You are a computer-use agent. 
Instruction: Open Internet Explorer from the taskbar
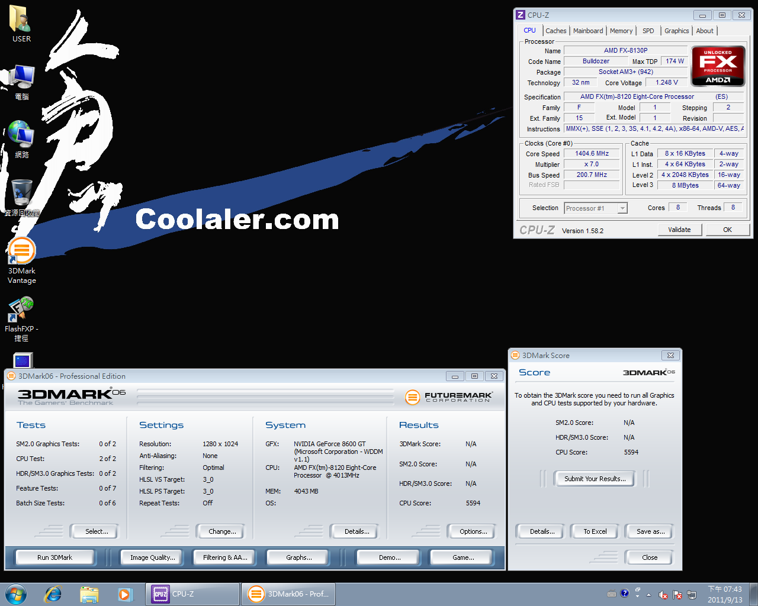coord(53,594)
